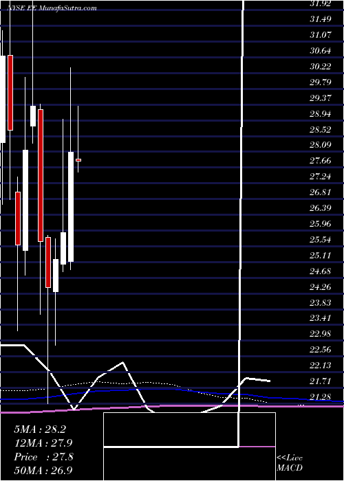The height and width of the screenshot is (481, 344).
Task: Select the 25.96 price axis label
Action: tap(321, 224)
